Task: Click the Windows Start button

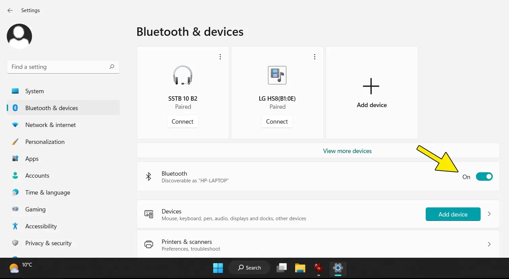Action: (218, 268)
